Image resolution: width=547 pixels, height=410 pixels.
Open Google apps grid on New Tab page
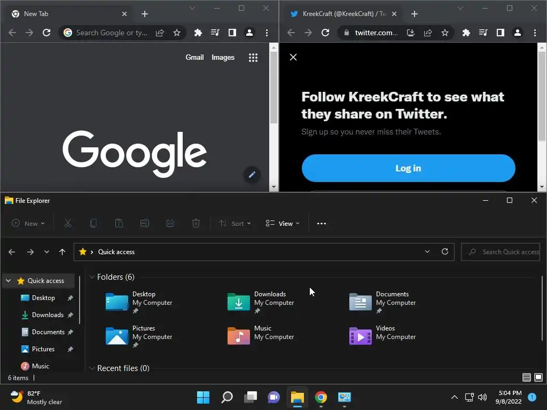pyautogui.click(x=253, y=58)
